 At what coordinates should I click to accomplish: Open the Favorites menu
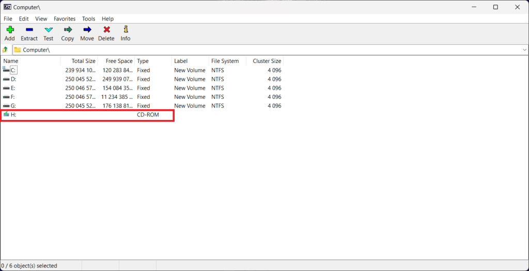pos(65,19)
